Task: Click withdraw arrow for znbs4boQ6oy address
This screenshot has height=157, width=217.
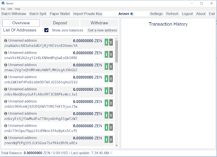Action: pos(111,91)
